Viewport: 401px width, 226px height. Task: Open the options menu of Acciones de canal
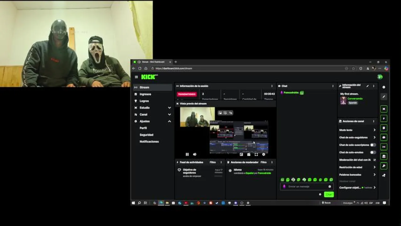click(x=373, y=121)
